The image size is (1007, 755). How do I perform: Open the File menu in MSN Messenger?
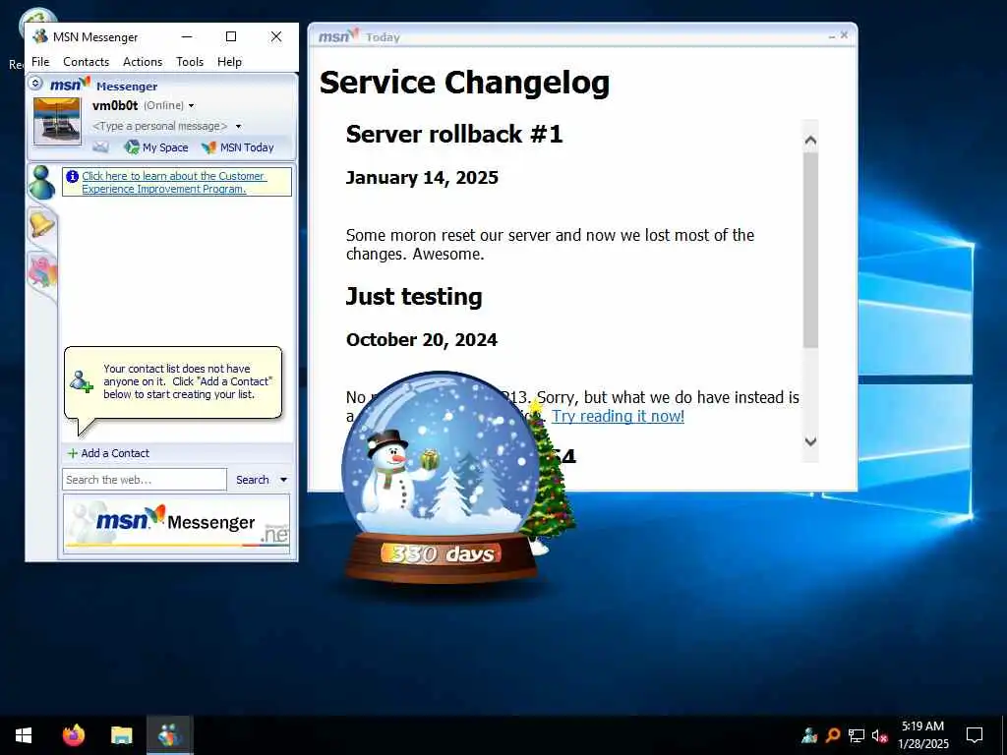(x=40, y=62)
